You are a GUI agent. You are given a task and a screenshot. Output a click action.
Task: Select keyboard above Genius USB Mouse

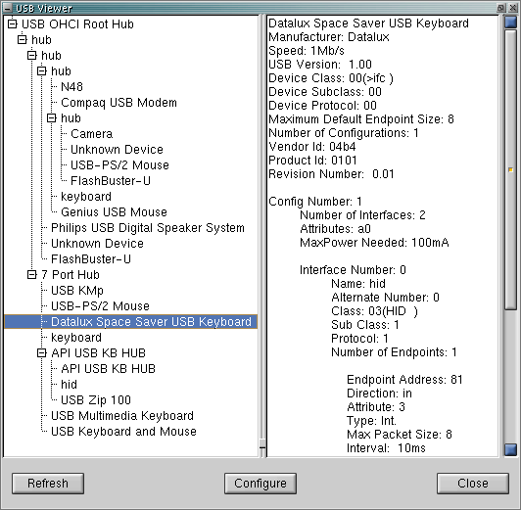tap(86, 197)
